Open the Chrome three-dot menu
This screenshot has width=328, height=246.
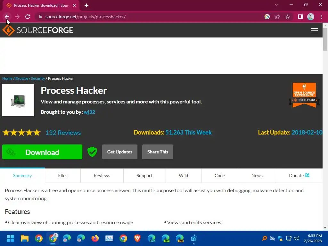click(321, 17)
